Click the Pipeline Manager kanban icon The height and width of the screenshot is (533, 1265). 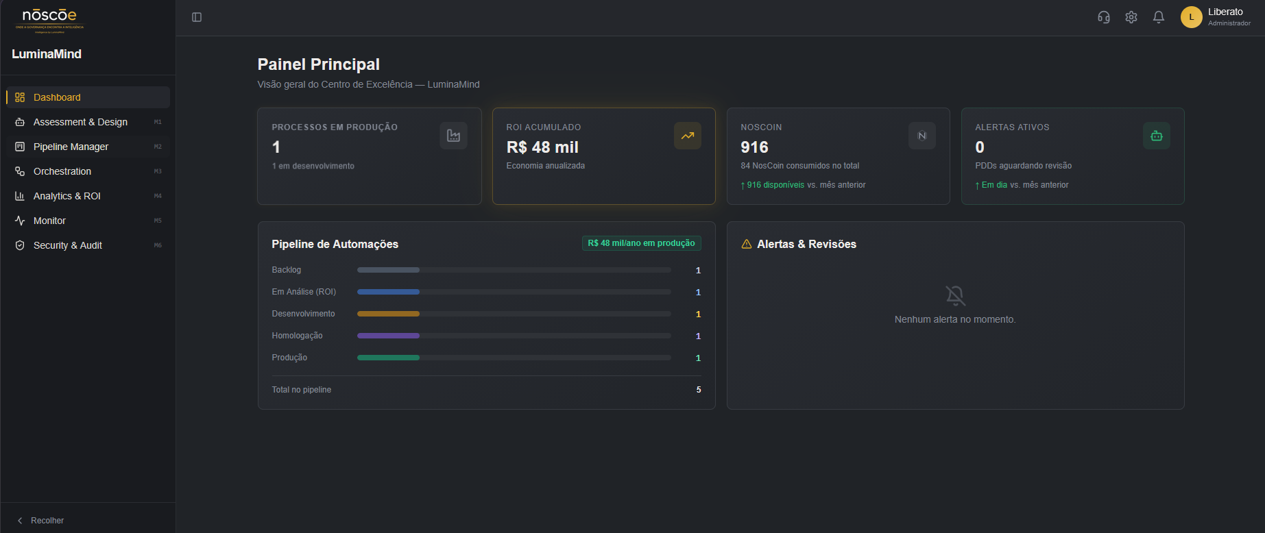[20, 147]
